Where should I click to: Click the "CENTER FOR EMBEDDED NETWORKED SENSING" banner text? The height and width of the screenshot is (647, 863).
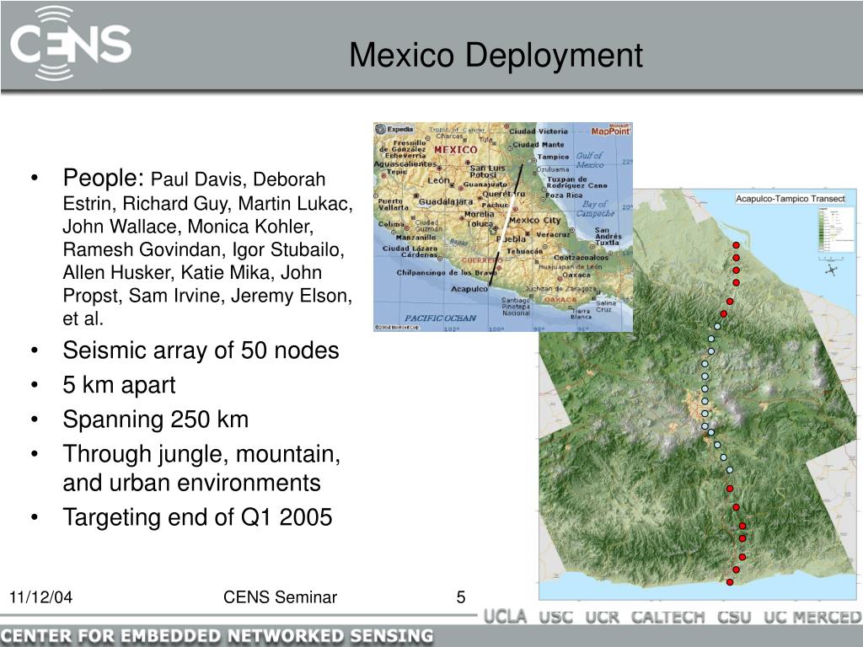tap(217, 635)
